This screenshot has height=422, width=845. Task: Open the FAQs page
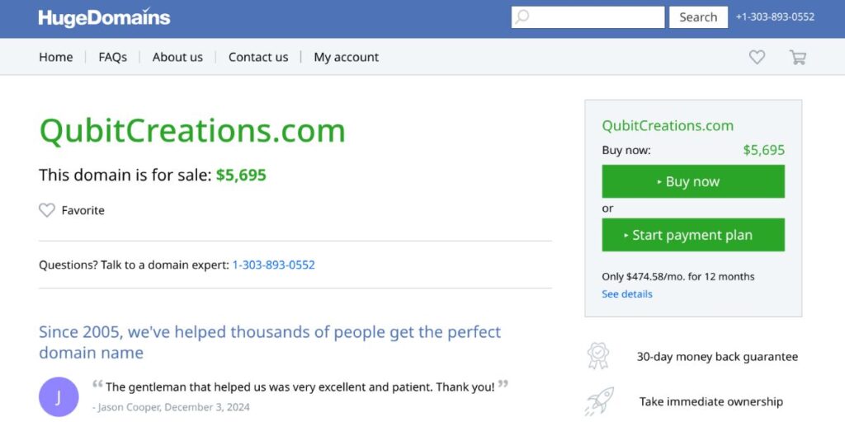[112, 57]
